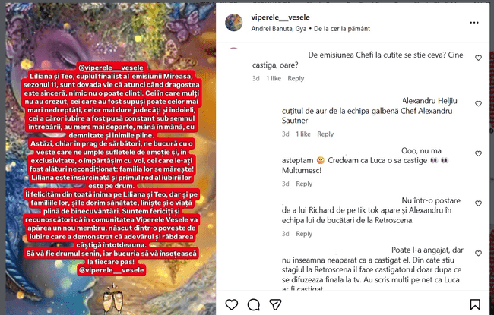The image size is (494, 315).
Task: Like the 'Poate l-a angajat' comment
Action: click(478, 254)
